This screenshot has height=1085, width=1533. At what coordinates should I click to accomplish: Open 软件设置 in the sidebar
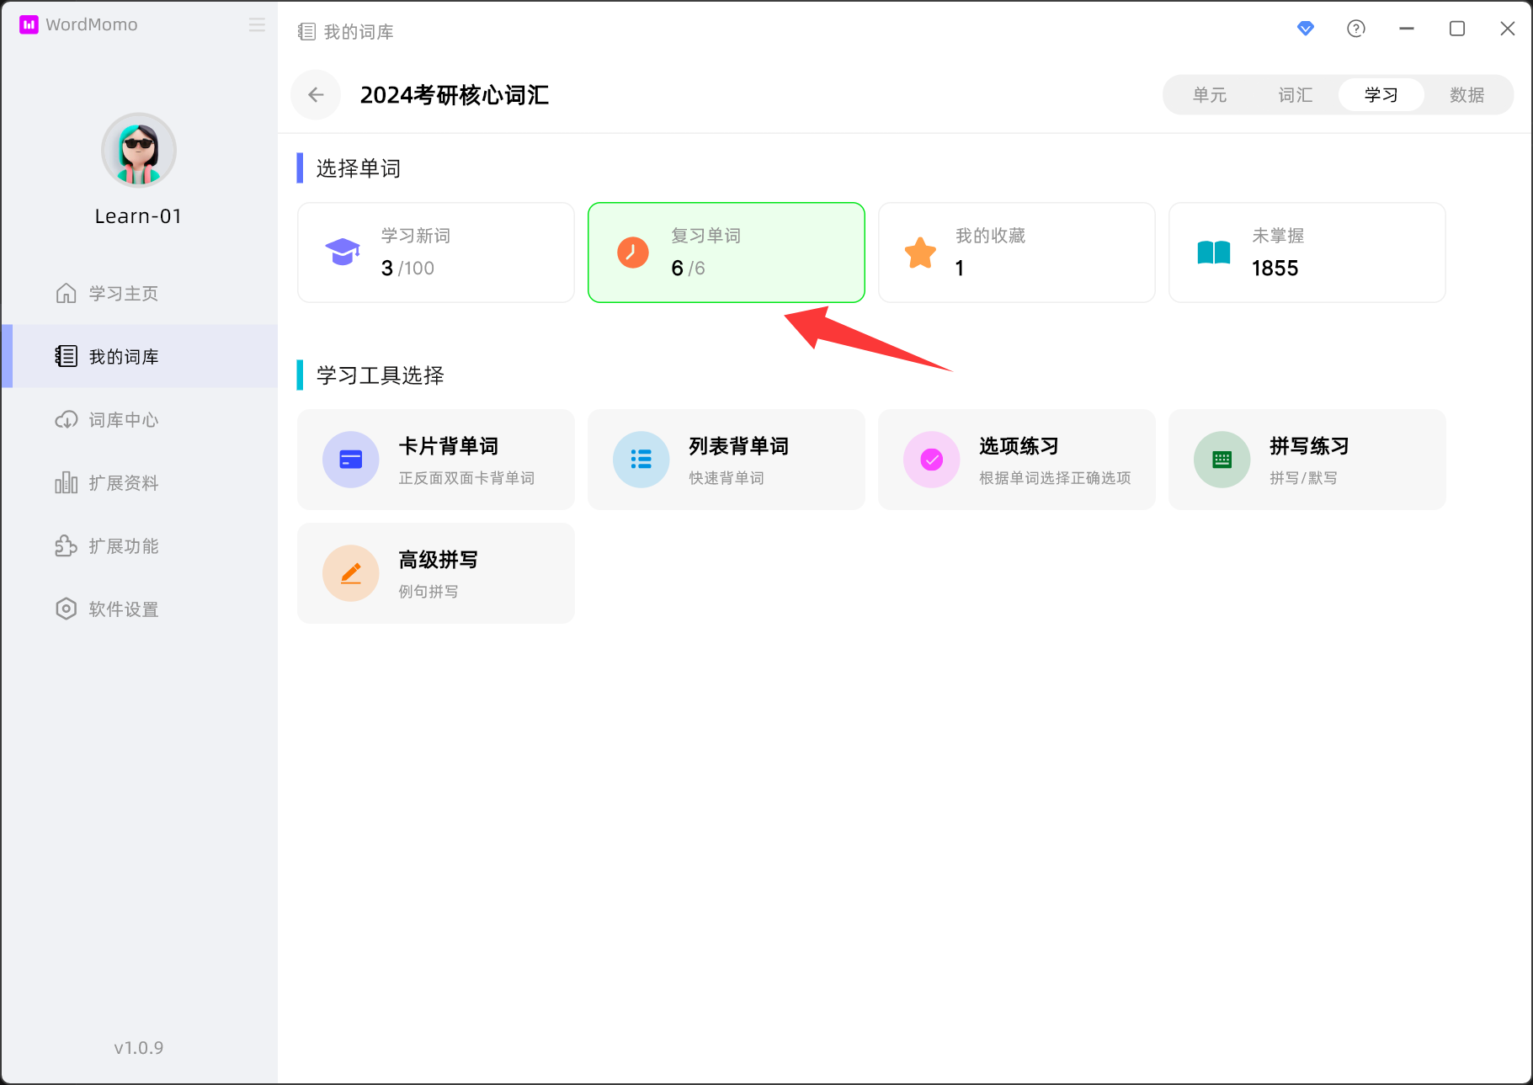(x=124, y=609)
